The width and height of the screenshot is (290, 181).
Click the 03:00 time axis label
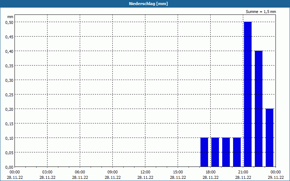[x=47, y=172]
